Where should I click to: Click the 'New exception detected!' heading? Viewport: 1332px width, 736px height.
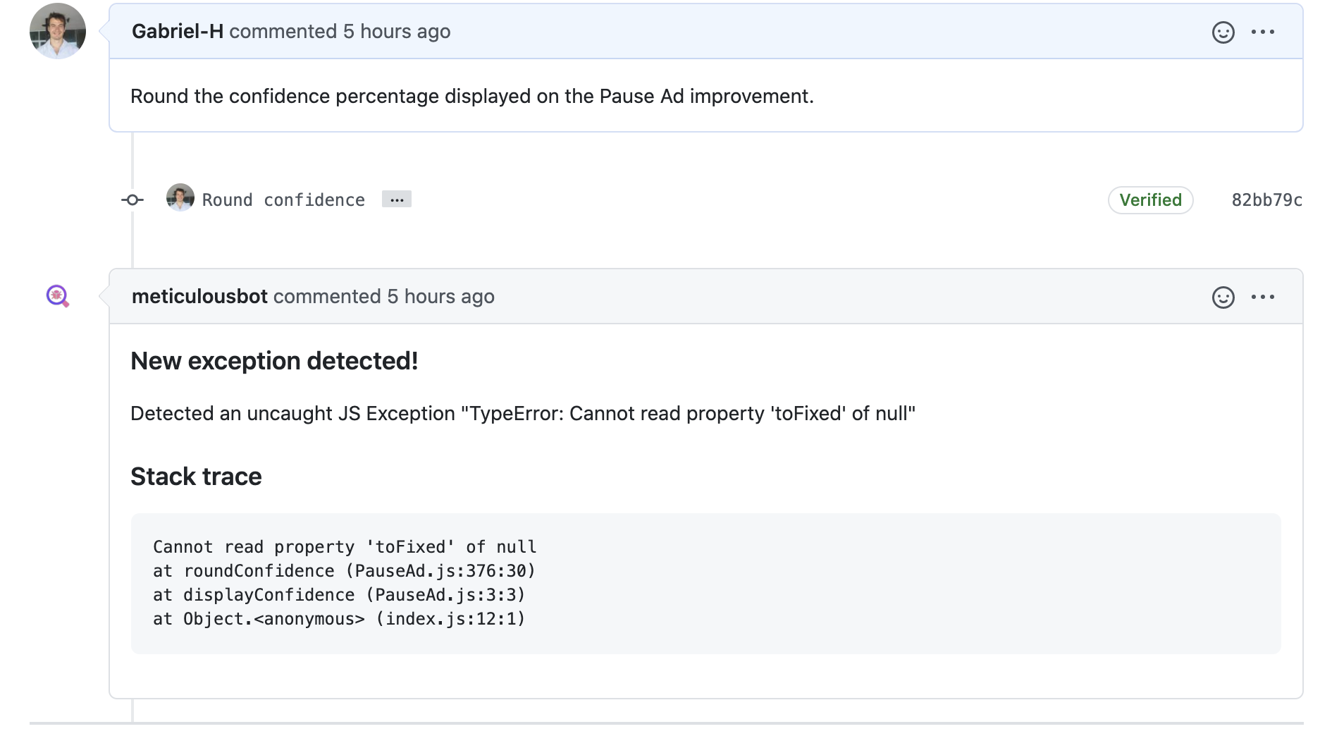click(x=274, y=361)
